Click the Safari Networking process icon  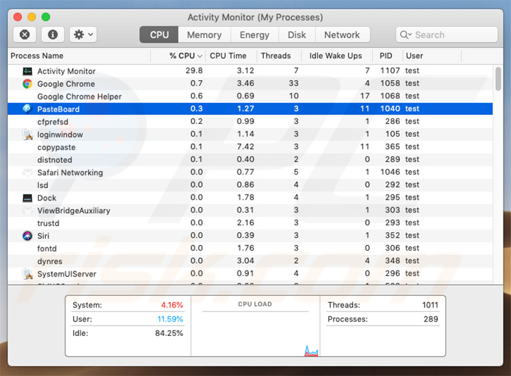tap(27, 172)
